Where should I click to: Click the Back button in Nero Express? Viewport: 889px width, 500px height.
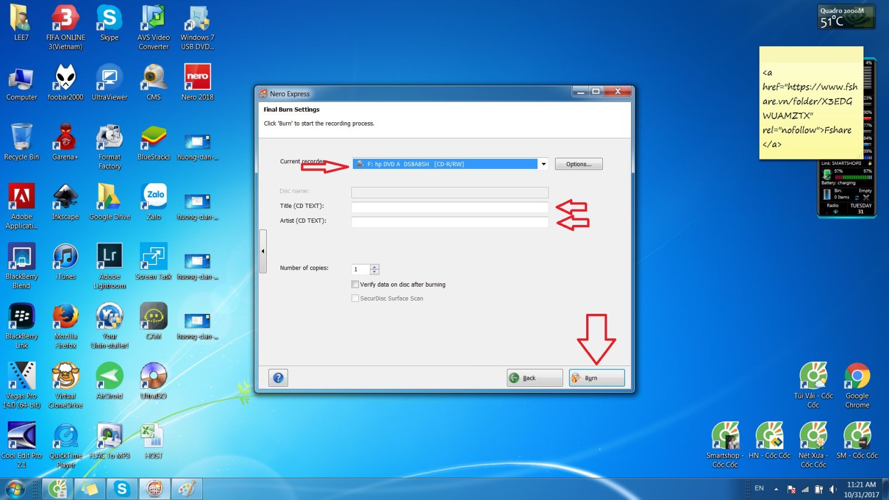pos(534,378)
